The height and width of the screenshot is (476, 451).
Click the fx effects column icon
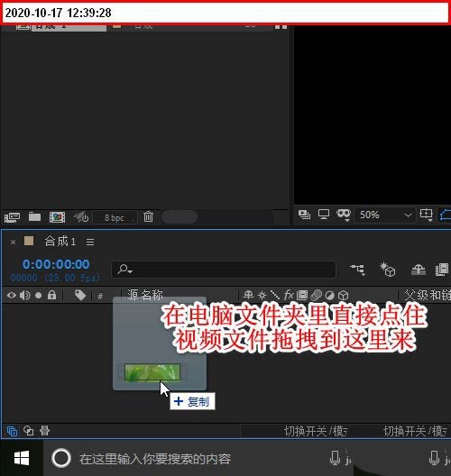(x=289, y=295)
